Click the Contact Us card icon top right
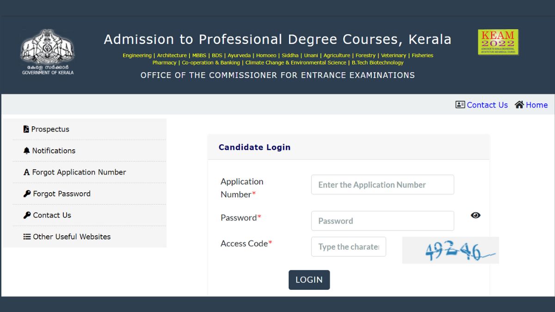The height and width of the screenshot is (312, 555). pyautogui.click(x=460, y=104)
